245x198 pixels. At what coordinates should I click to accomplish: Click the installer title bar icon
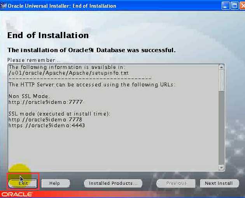3,6
